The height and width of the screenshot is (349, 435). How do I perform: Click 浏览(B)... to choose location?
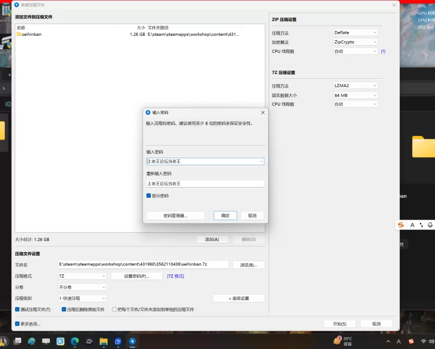coord(248,265)
